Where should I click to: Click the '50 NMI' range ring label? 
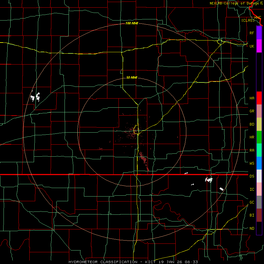pos(132,77)
